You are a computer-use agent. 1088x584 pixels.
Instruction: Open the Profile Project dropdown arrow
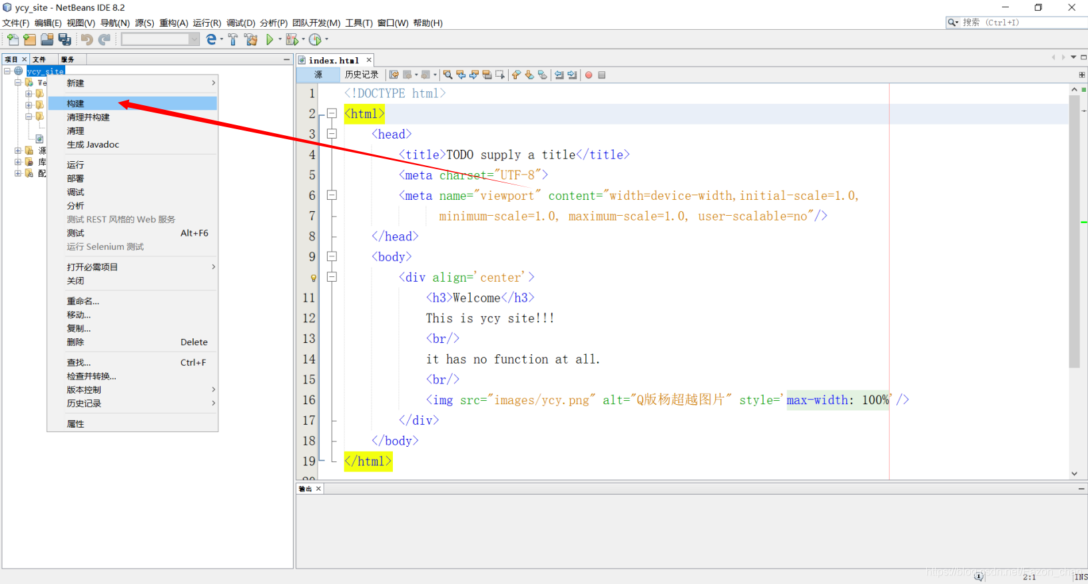pos(326,40)
